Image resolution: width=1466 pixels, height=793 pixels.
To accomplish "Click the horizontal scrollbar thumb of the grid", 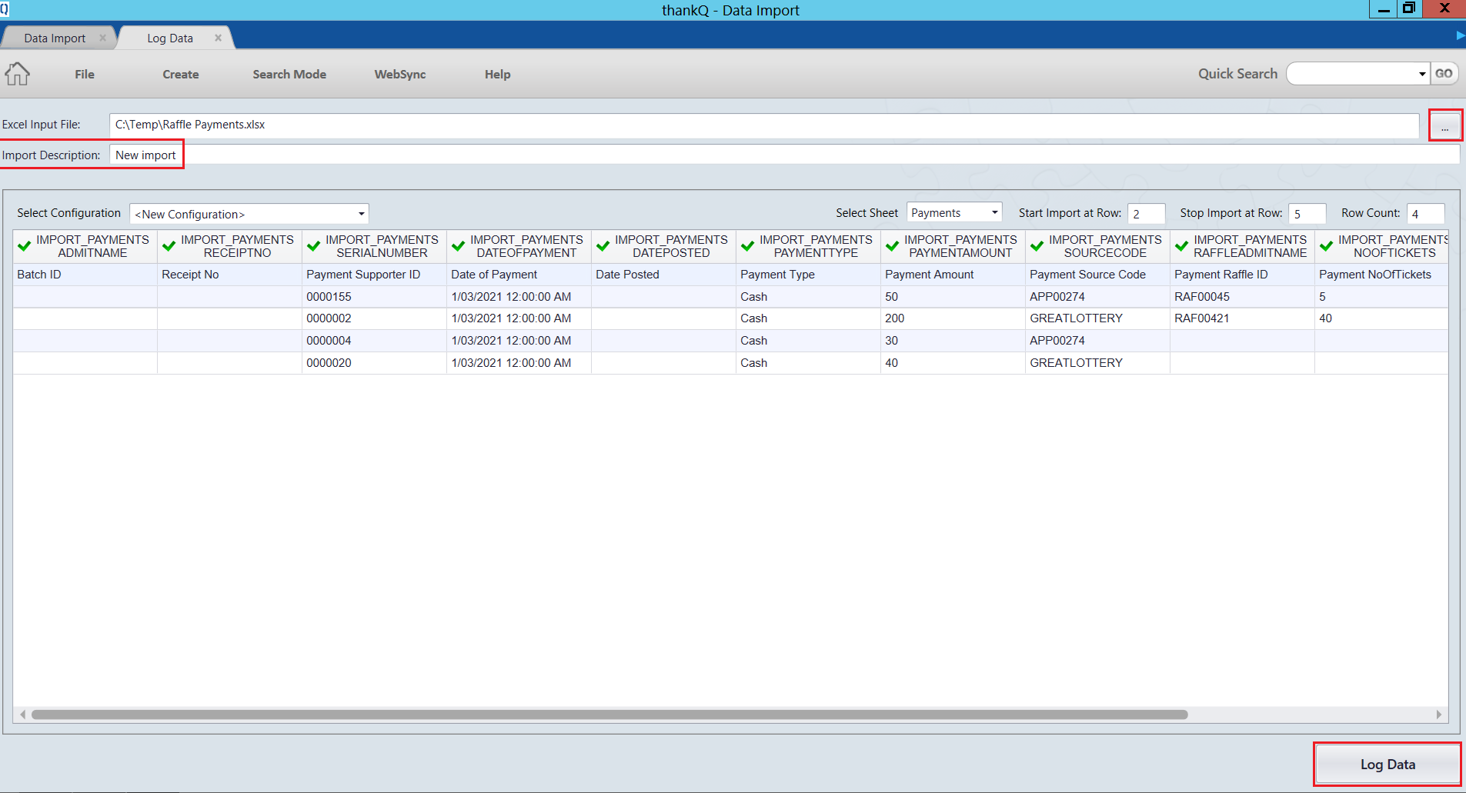I will coord(609,715).
